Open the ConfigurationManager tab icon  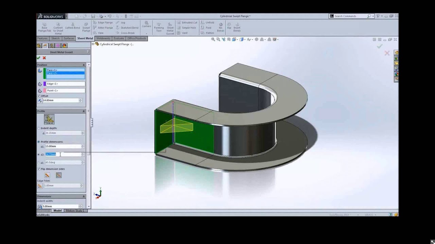click(x=52, y=46)
